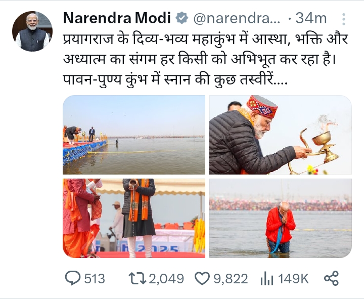The width and height of the screenshot is (364, 299).
Task: Click the 34m timestamp
Action: pos(310,18)
